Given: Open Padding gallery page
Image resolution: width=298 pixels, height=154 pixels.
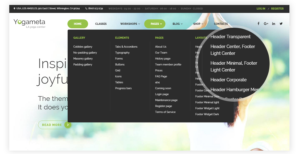Looking at the screenshot, I should 83,64.
